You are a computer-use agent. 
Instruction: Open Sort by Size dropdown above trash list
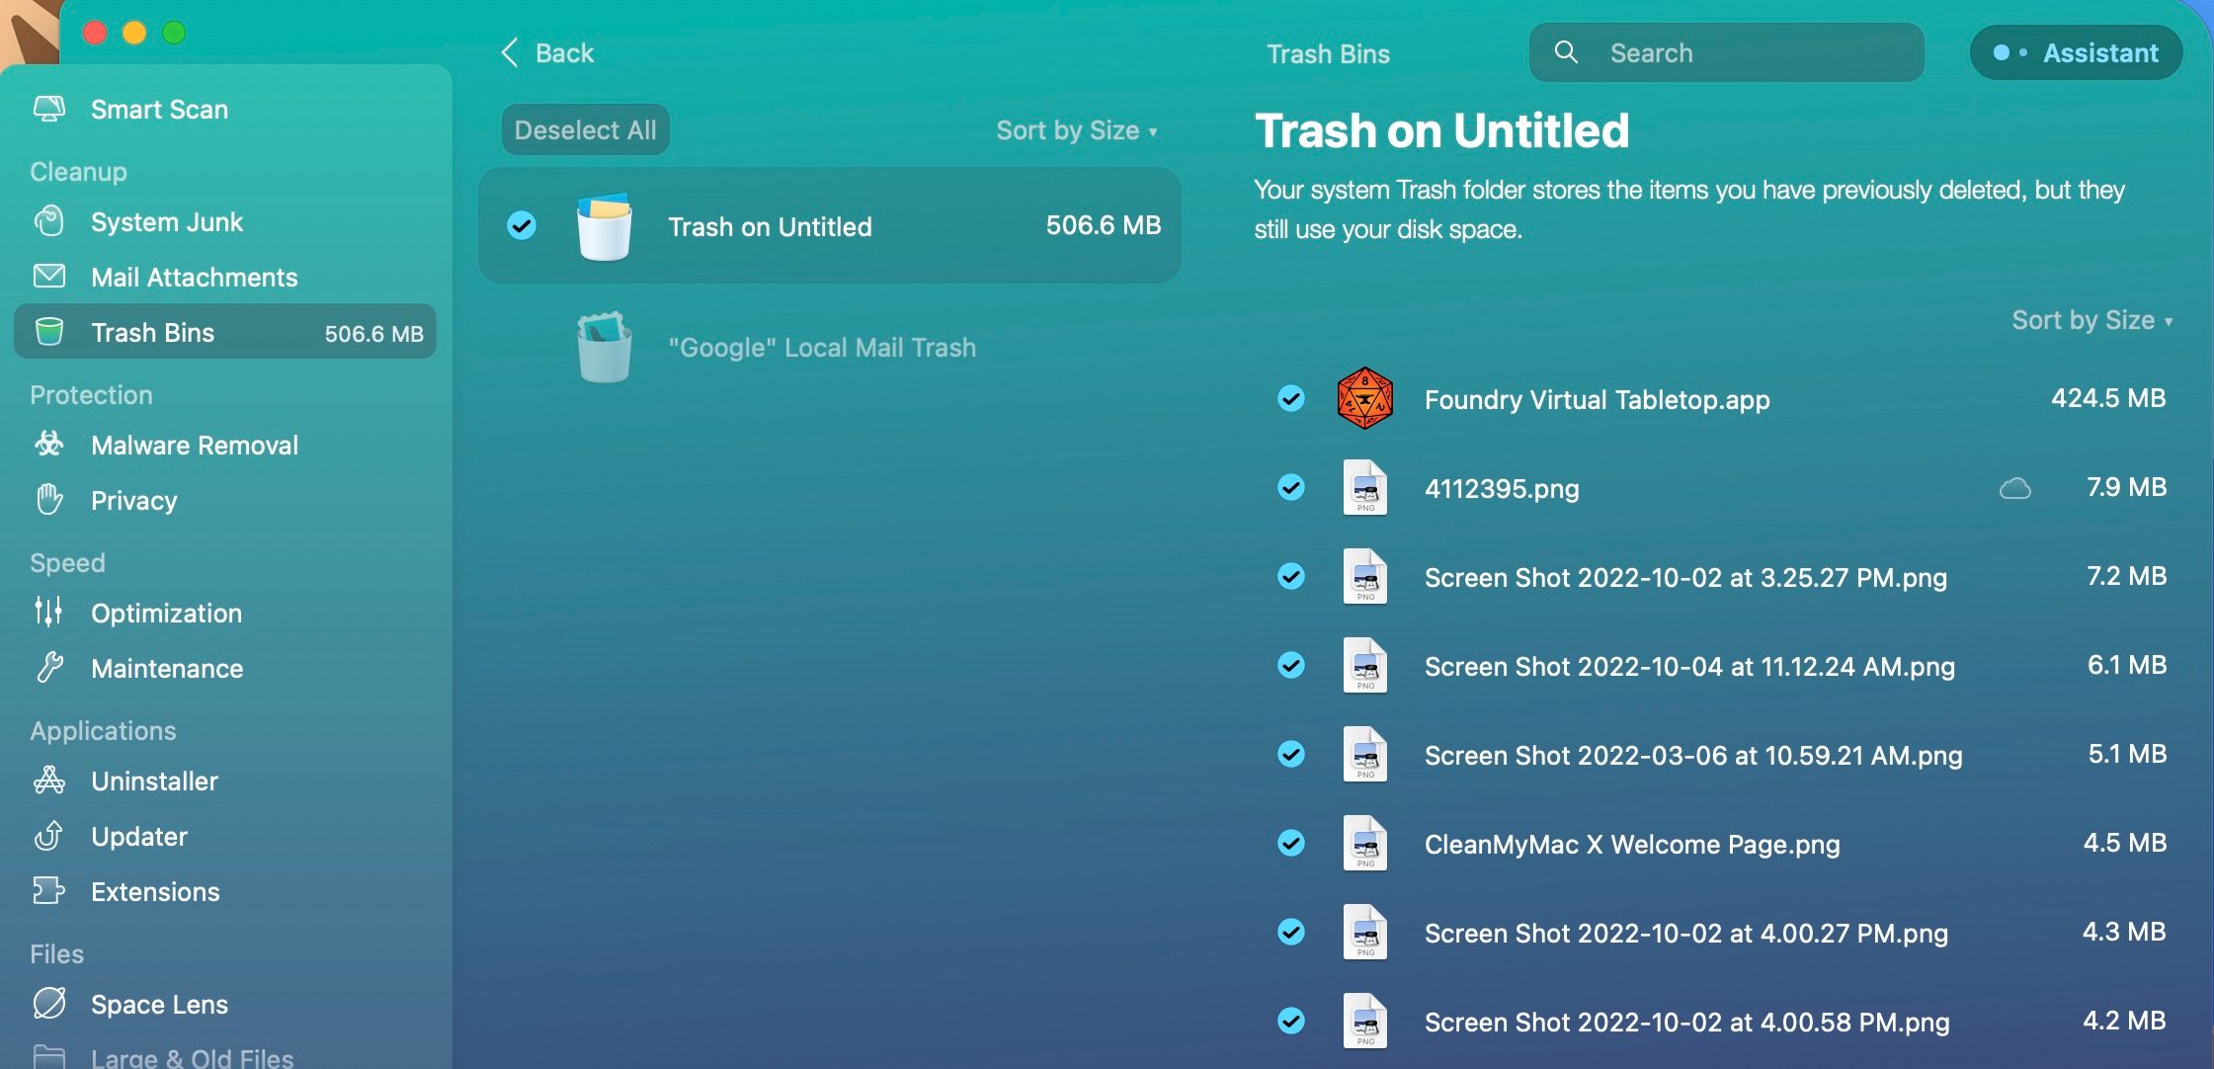click(x=1077, y=130)
